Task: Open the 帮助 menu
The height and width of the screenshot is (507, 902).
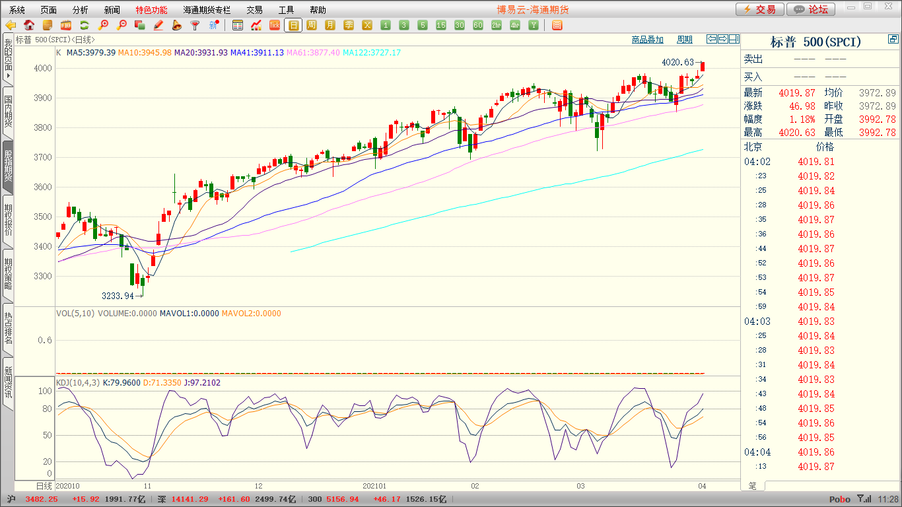Action: (x=318, y=10)
